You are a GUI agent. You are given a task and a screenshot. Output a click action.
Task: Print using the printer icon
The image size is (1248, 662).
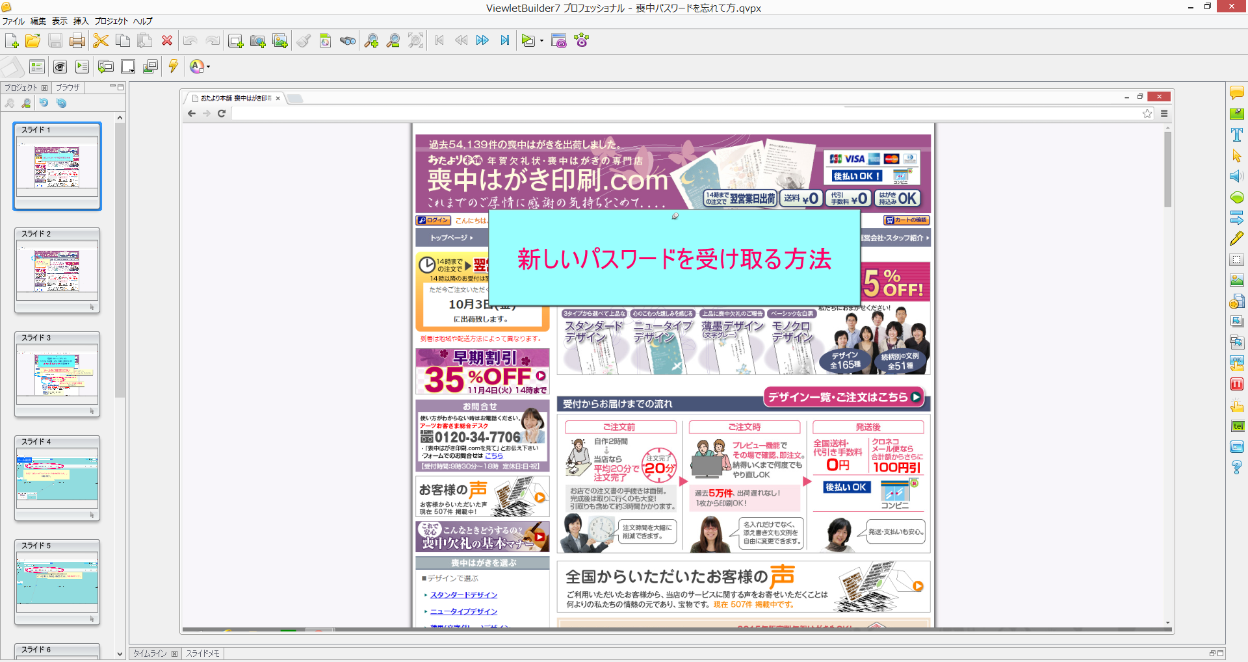(77, 41)
